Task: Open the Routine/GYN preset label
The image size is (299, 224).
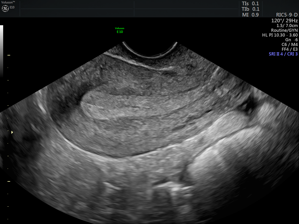Action: coord(284,30)
